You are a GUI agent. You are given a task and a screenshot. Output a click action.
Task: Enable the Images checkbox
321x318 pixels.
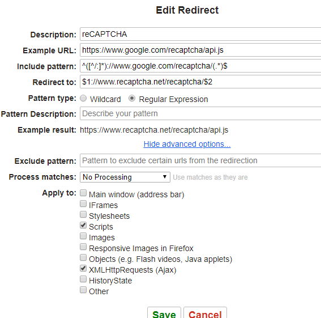coord(83,236)
